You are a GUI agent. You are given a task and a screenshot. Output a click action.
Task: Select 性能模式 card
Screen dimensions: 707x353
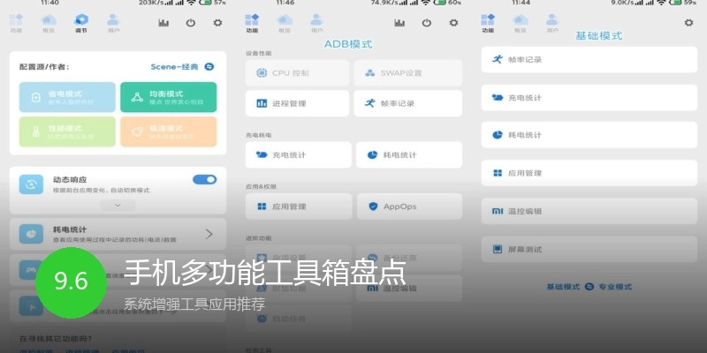[x=67, y=131]
